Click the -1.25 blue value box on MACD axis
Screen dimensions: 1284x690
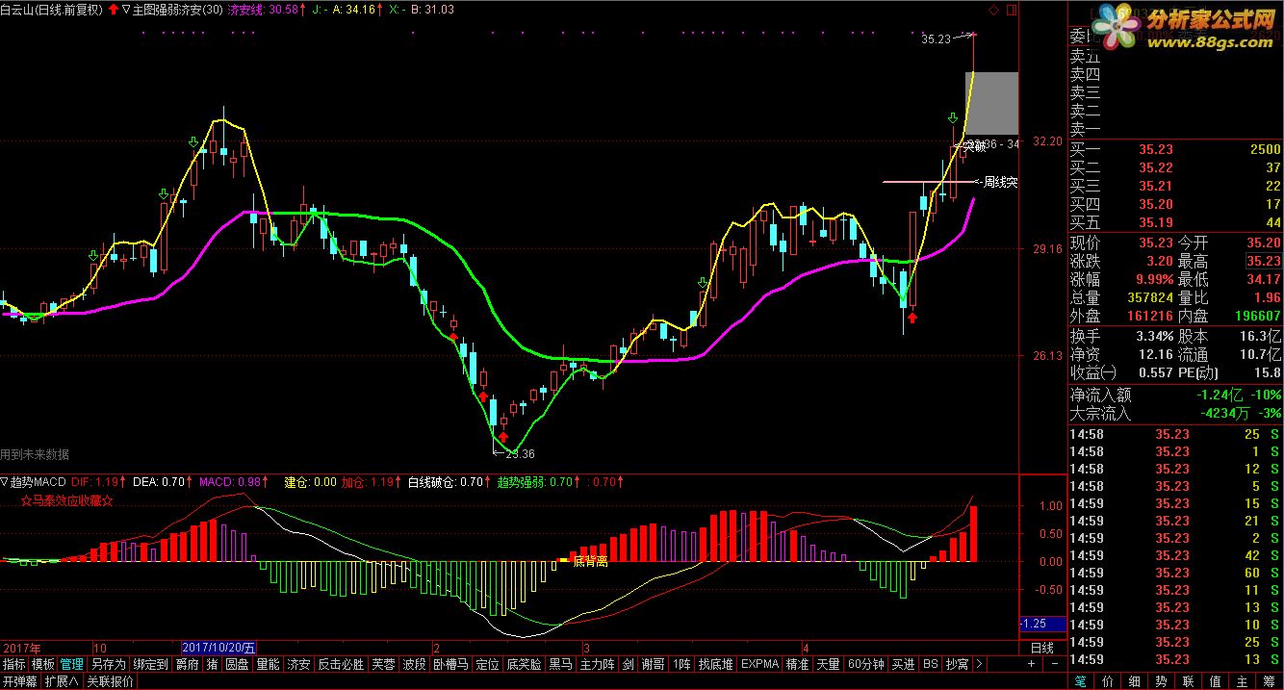(1043, 624)
